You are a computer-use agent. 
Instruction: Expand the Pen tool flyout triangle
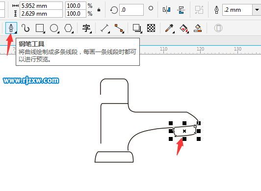point(16,32)
